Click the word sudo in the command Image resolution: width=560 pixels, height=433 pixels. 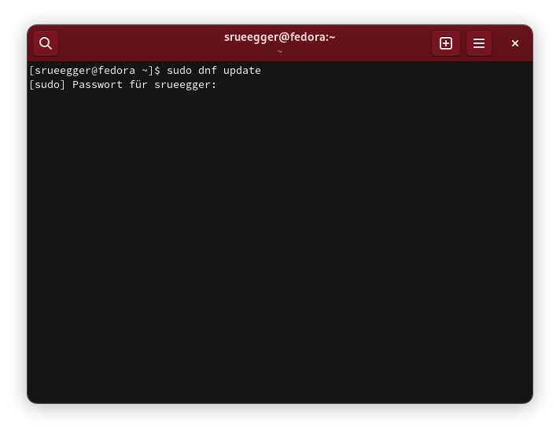(x=179, y=71)
